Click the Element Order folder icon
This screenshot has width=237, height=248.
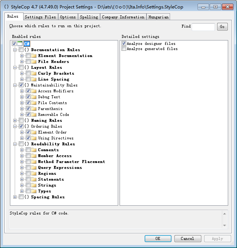tap(34, 132)
